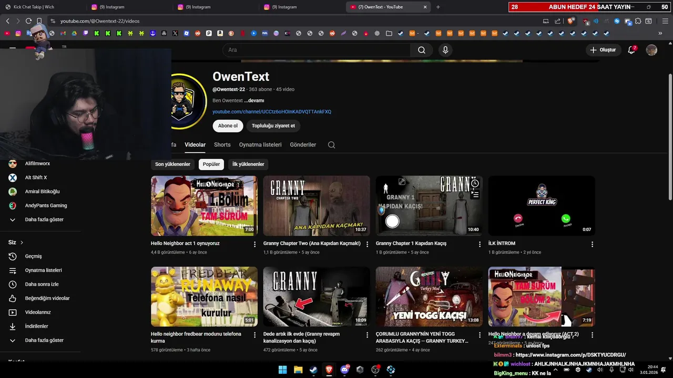Screen dimensions: 673x378
Task: Switch to the Videolar tab
Action: click(x=195, y=145)
